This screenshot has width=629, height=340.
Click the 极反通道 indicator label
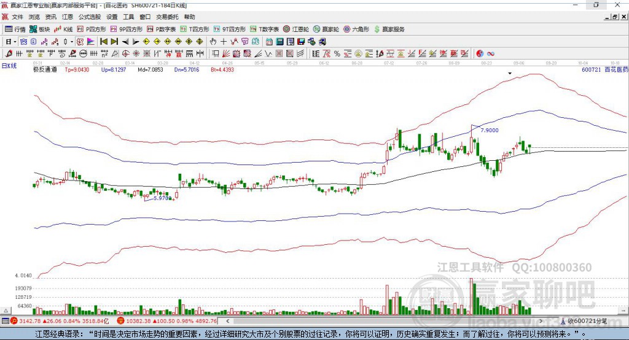(45, 69)
